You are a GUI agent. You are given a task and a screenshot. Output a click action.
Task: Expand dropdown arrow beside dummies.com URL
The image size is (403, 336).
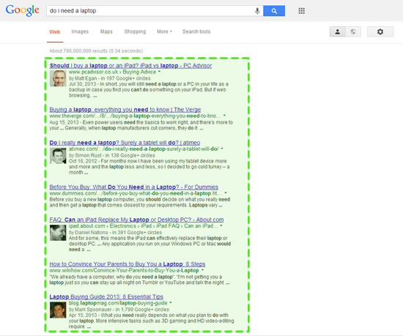[x=226, y=193]
